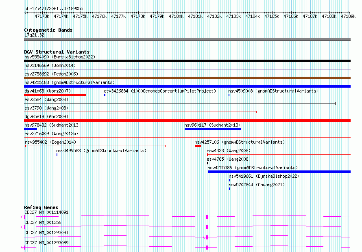
Task: Select the nsv1146669 (John2014) variant label
Action: coord(50,65)
